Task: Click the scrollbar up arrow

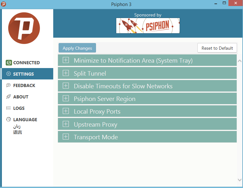Action: tap(240, 61)
